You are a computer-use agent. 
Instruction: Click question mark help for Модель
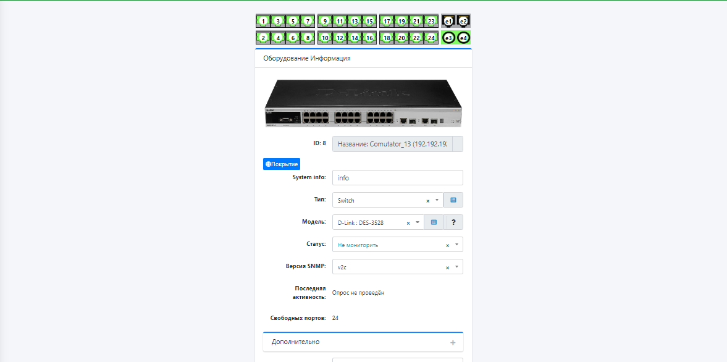click(453, 222)
